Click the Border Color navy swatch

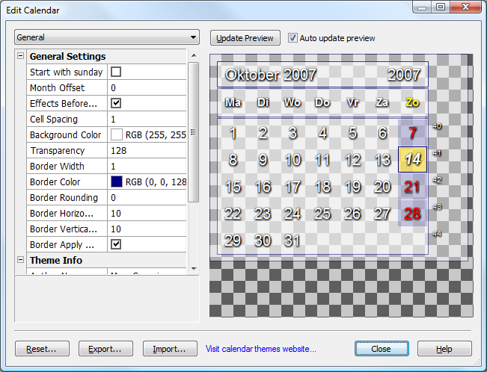pos(117,182)
